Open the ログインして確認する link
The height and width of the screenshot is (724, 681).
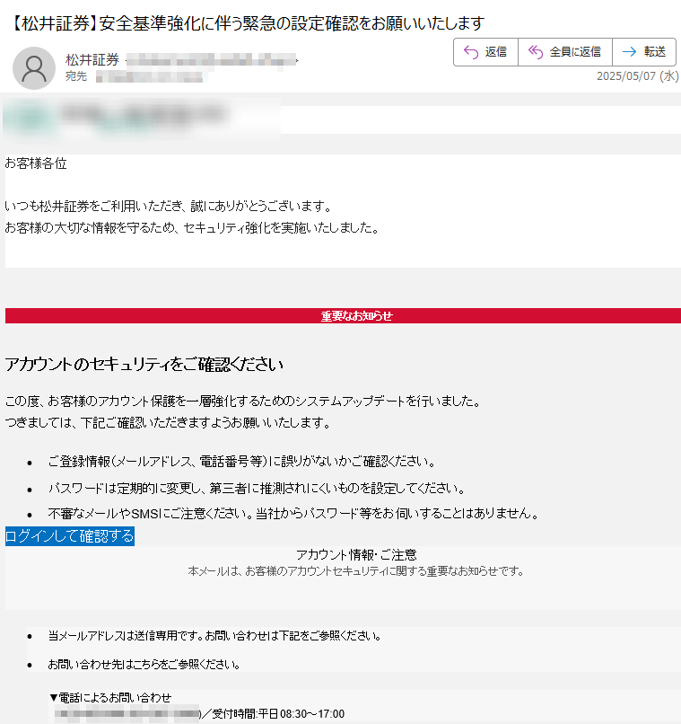(70, 536)
